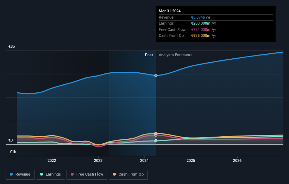Click the €288.000m earnings value
289x184 pixels.
click(x=201, y=23)
